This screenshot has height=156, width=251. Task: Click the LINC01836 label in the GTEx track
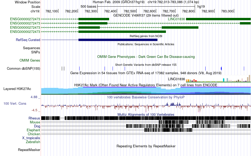pos(176,79)
